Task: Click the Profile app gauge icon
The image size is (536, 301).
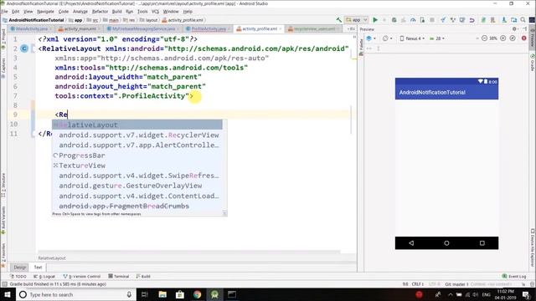Action: (413, 20)
